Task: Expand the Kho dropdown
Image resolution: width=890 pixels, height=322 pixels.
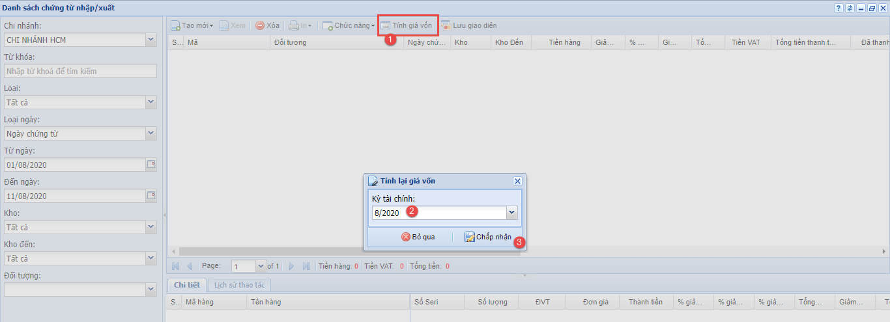Action: coord(151,227)
